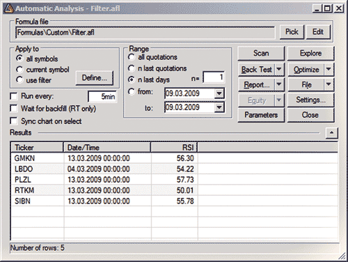Viewport: 348px width, 262px height.
Task: Open the Optimize dropdown arrow
Action: tap(329, 69)
